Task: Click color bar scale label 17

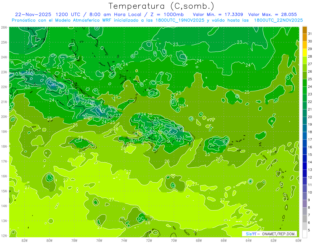Action: (310, 139)
